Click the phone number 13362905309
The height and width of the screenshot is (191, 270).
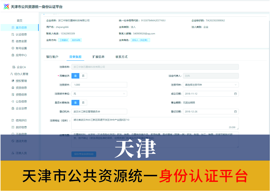coord(68,34)
